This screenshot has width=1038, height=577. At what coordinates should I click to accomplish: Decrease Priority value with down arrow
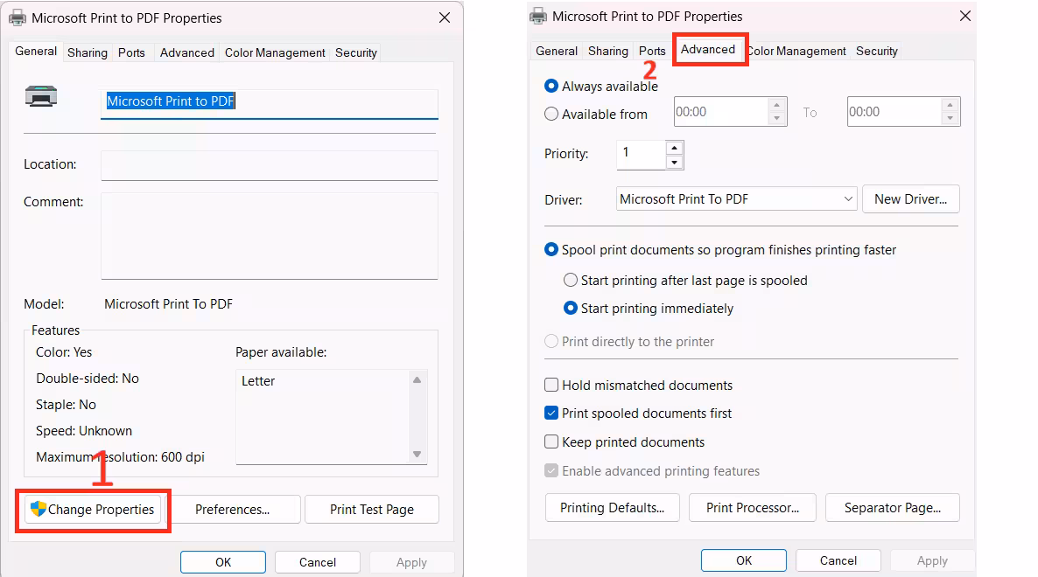tap(674, 163)
